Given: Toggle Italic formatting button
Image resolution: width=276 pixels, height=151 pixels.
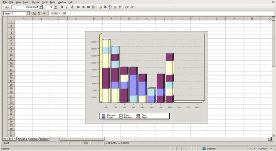Looking at the screenshot, I should [67, 7].
